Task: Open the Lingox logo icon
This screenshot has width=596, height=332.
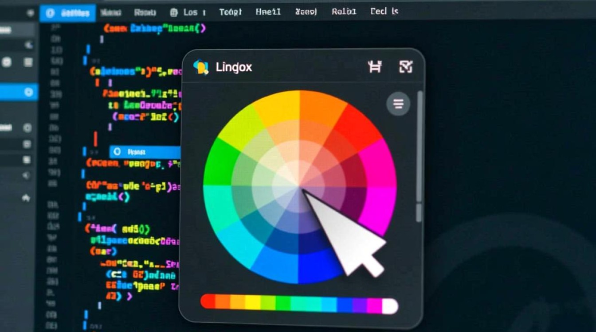Action: tap(200, 67)
